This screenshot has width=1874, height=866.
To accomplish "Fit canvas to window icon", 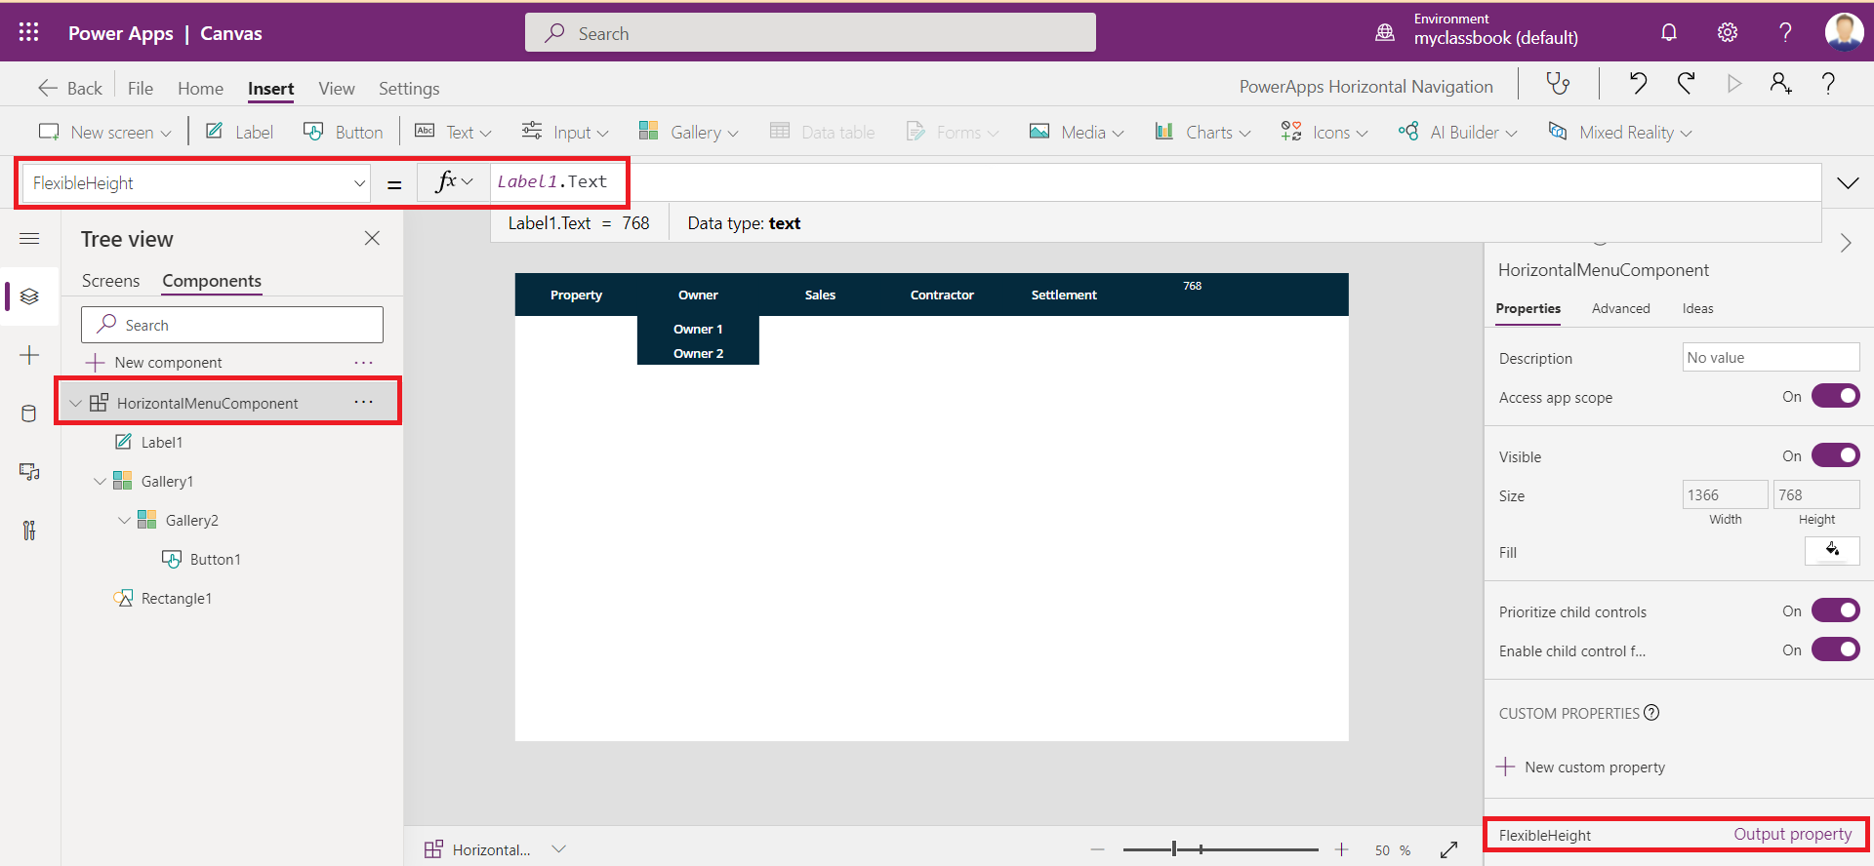I will click(1449, 849).
